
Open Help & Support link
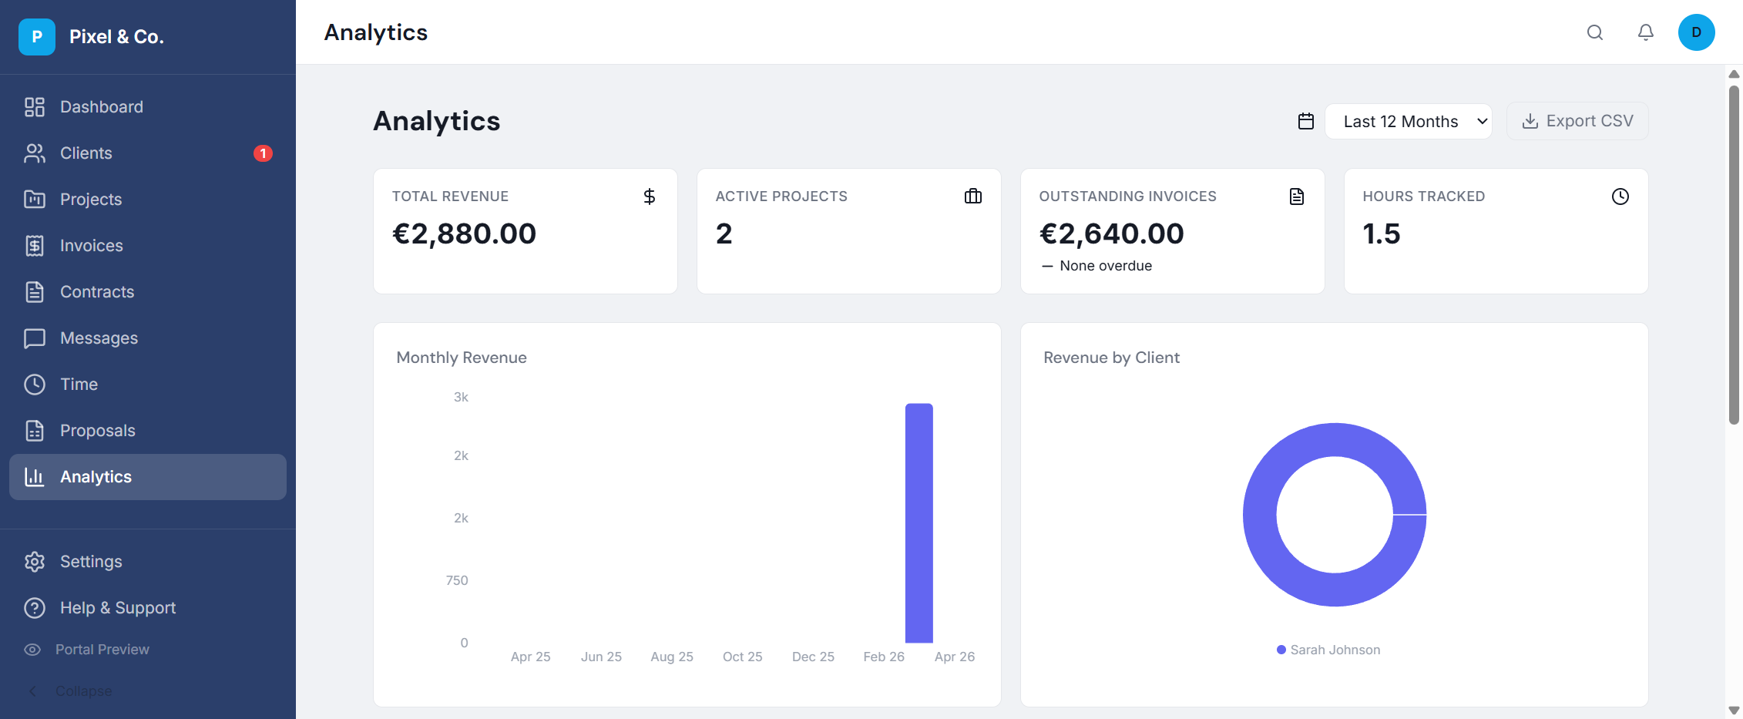117,608
